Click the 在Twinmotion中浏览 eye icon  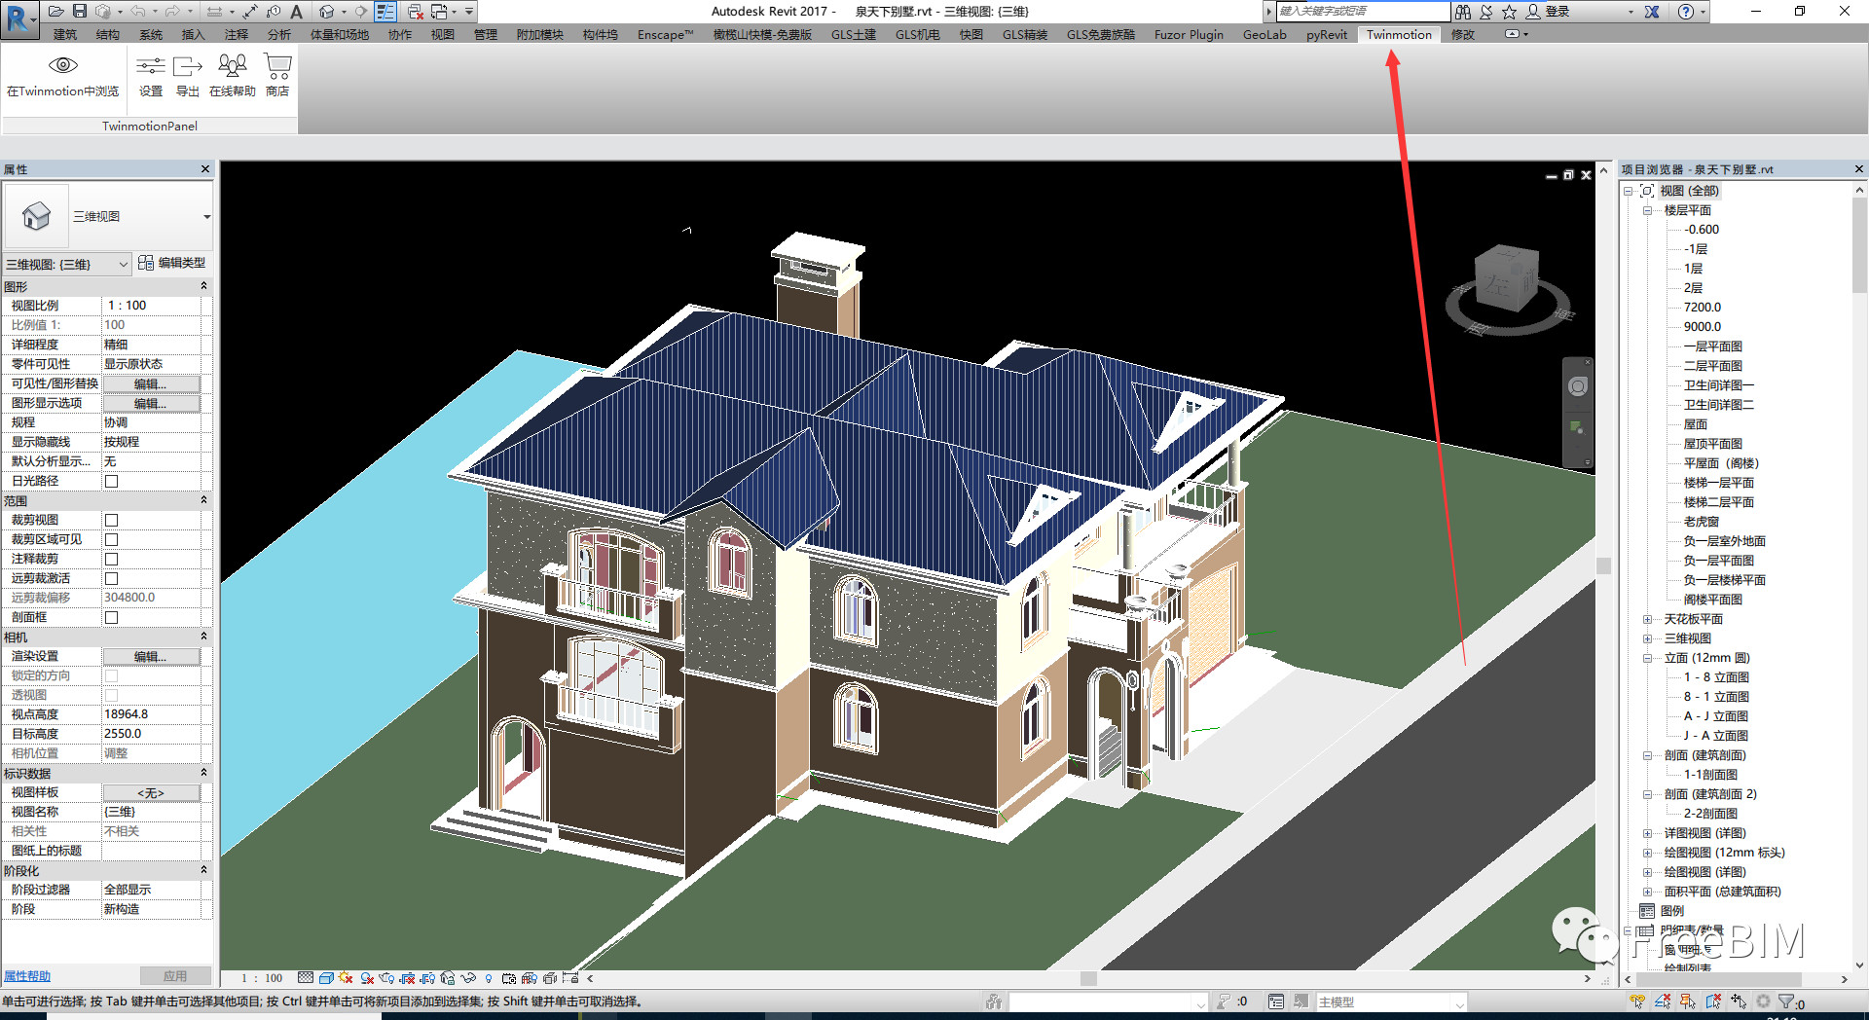click(63, 65)
